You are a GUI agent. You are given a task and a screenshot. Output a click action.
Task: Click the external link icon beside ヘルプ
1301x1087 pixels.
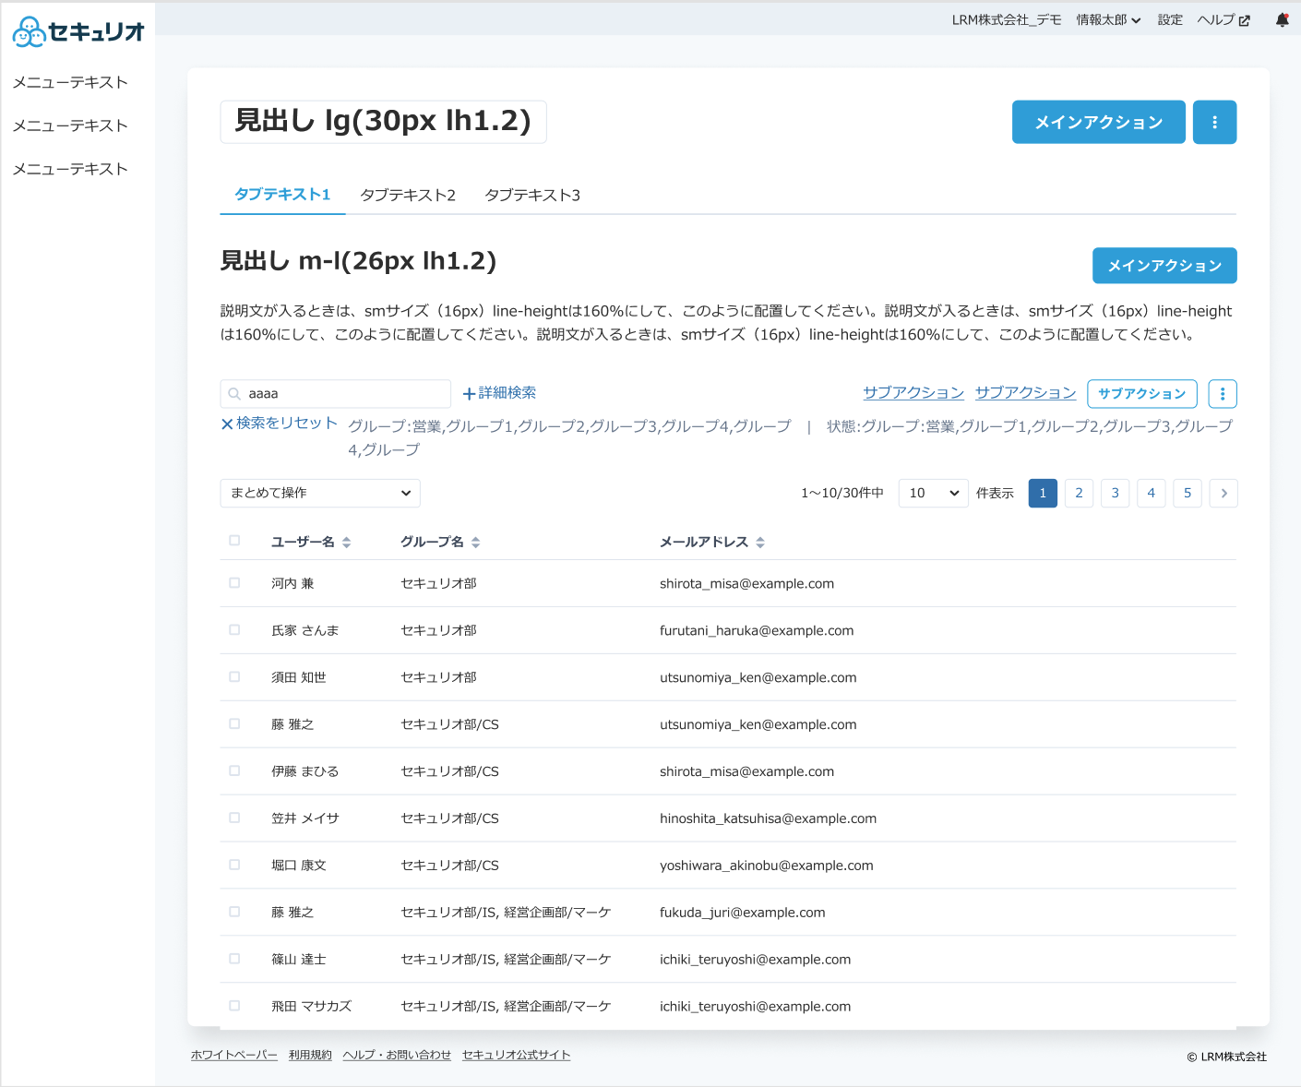pyautogui.click(x=1245, y=20)
